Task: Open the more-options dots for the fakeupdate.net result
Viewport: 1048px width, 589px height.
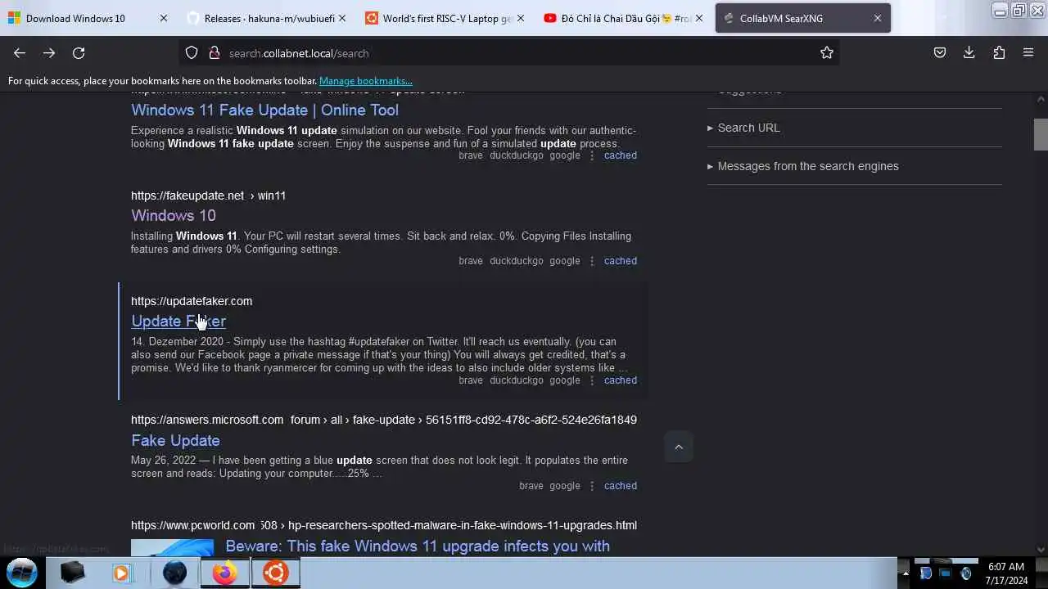Action: (x=592, y=261)
